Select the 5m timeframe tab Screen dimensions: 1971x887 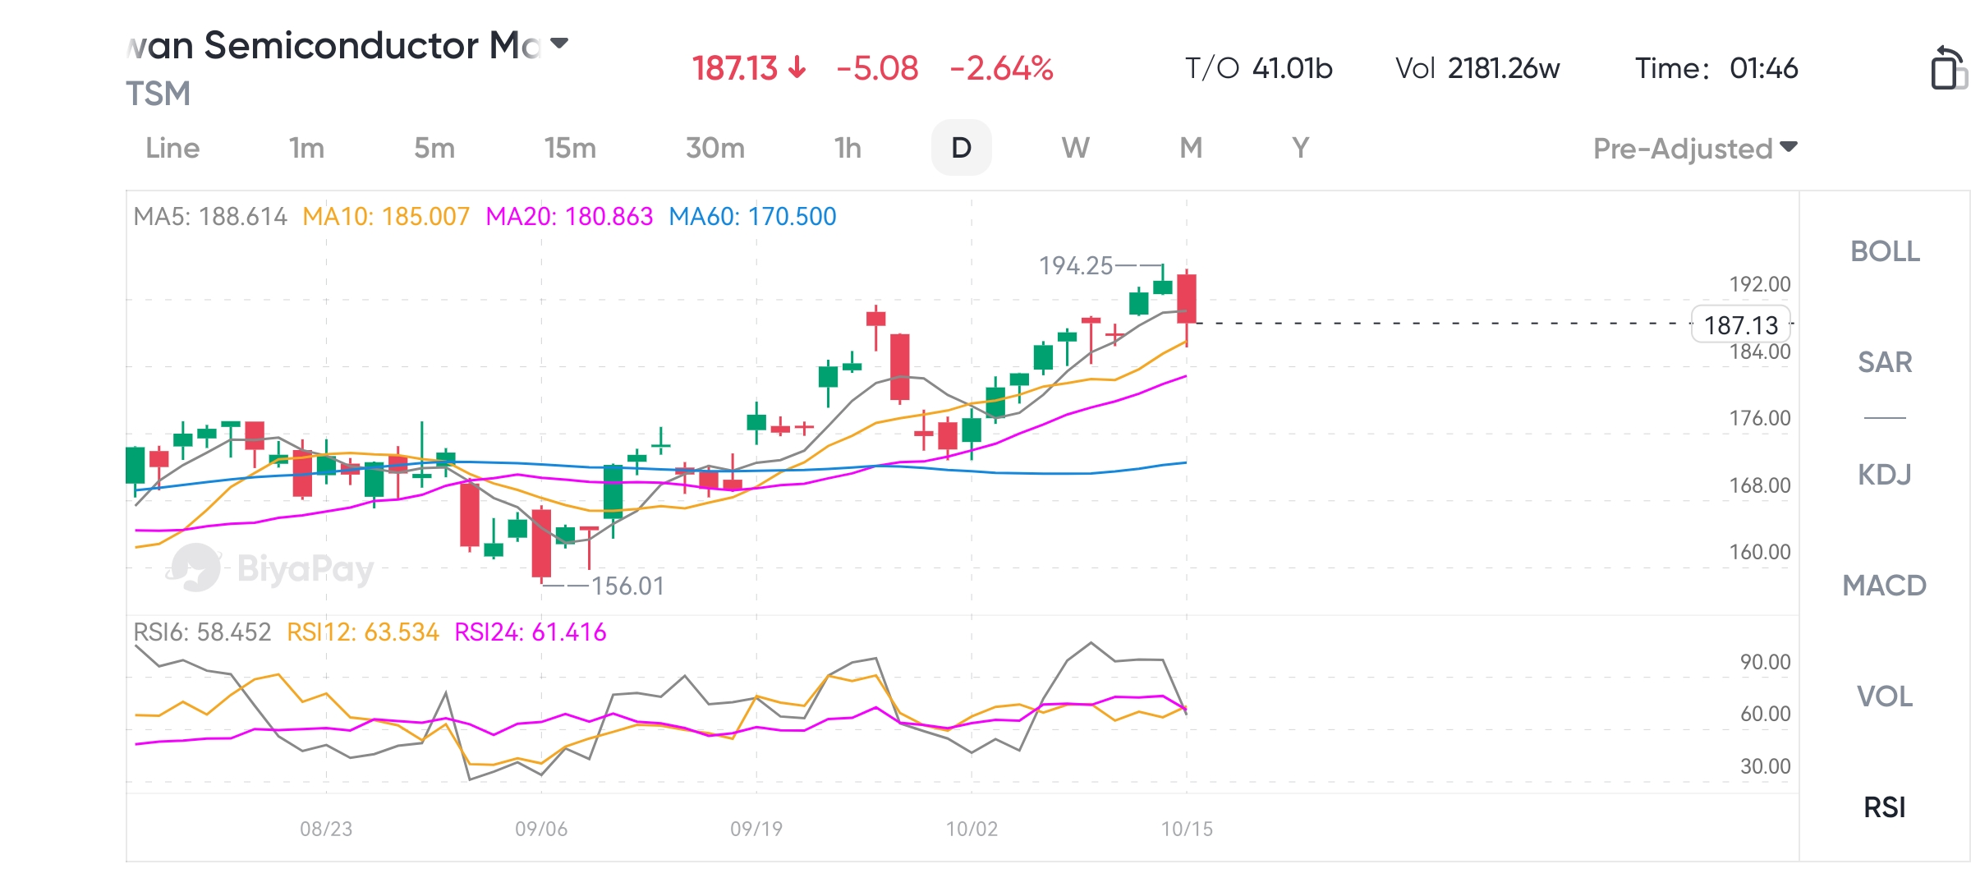pyautogui.click(x=434, y=148)
